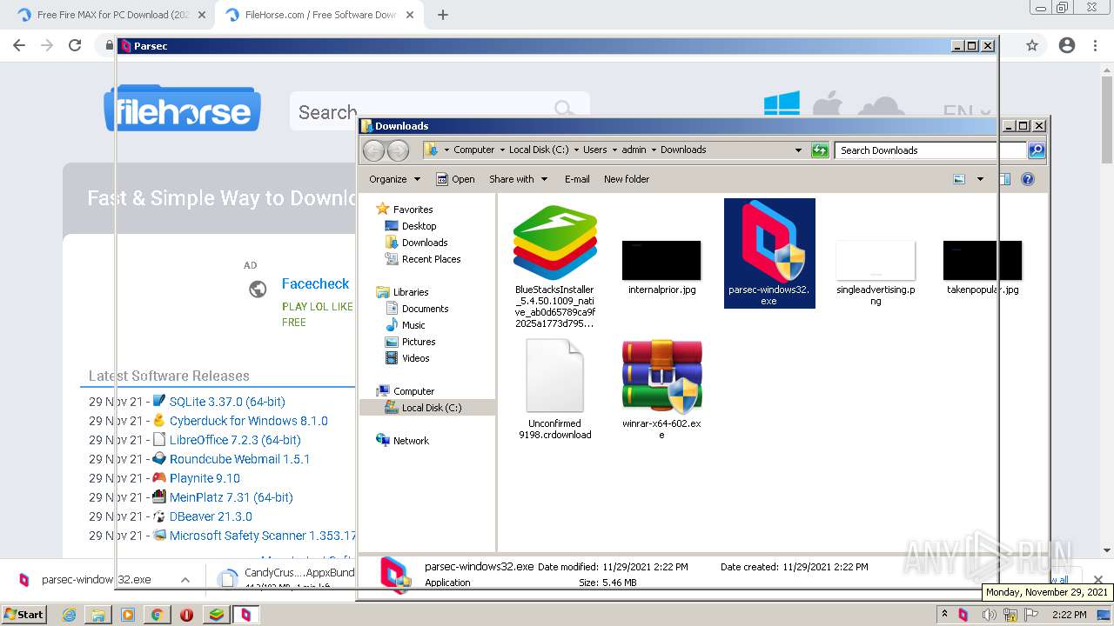
Task: Open MeinPlatz 7.31 (64-bit) link
Action: pyautogui.click(x=232, y=497)
